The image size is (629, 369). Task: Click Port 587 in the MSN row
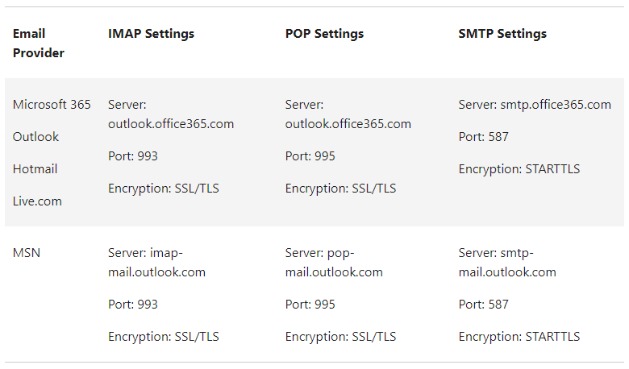tap(484, 305)
